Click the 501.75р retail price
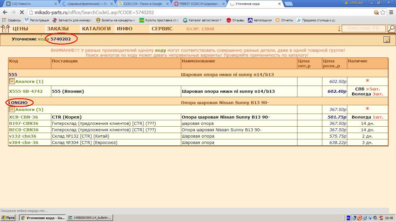The width and height of the screenshot is (396, 222). 337,117
